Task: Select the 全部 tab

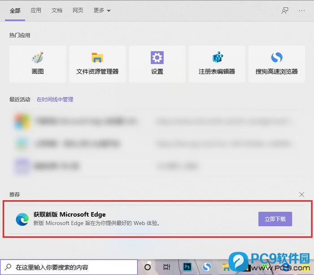Action: click(15, 10)
